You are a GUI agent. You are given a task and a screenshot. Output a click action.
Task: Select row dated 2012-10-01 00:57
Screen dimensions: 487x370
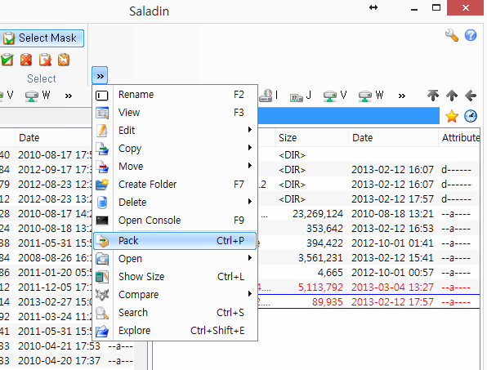[369, 273]
